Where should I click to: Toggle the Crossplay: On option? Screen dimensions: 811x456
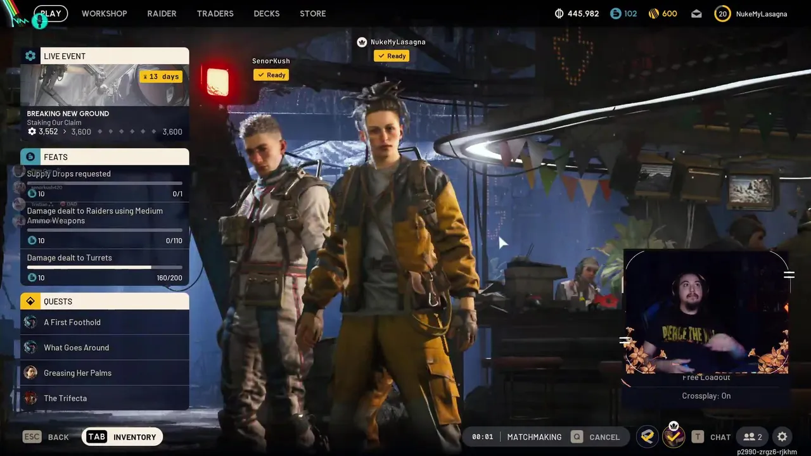coord(706,396)
